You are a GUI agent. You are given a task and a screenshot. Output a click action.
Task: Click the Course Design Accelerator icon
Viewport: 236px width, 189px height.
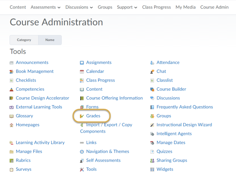pyautogui.click(x=11, y=98)
